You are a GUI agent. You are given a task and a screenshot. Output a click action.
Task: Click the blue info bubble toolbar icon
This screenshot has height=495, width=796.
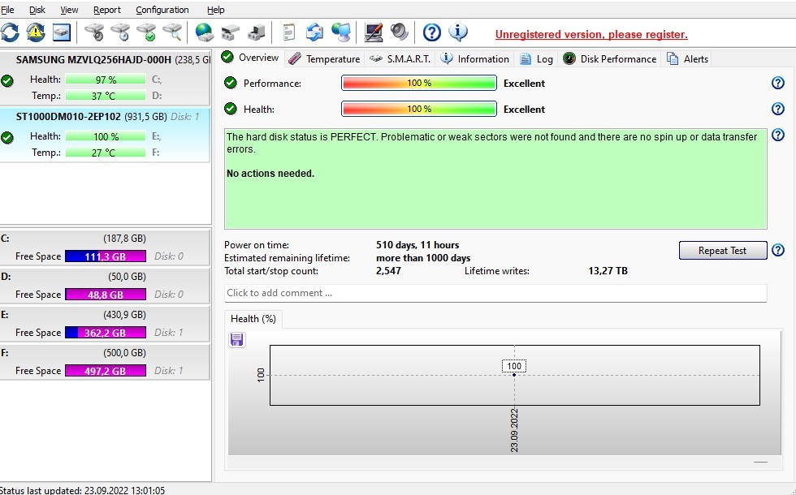coord(458,33)
